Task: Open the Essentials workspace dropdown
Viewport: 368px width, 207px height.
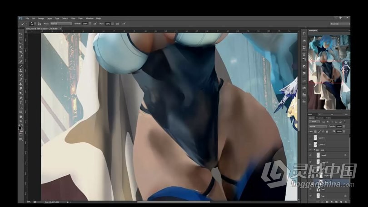Action: 339,24
